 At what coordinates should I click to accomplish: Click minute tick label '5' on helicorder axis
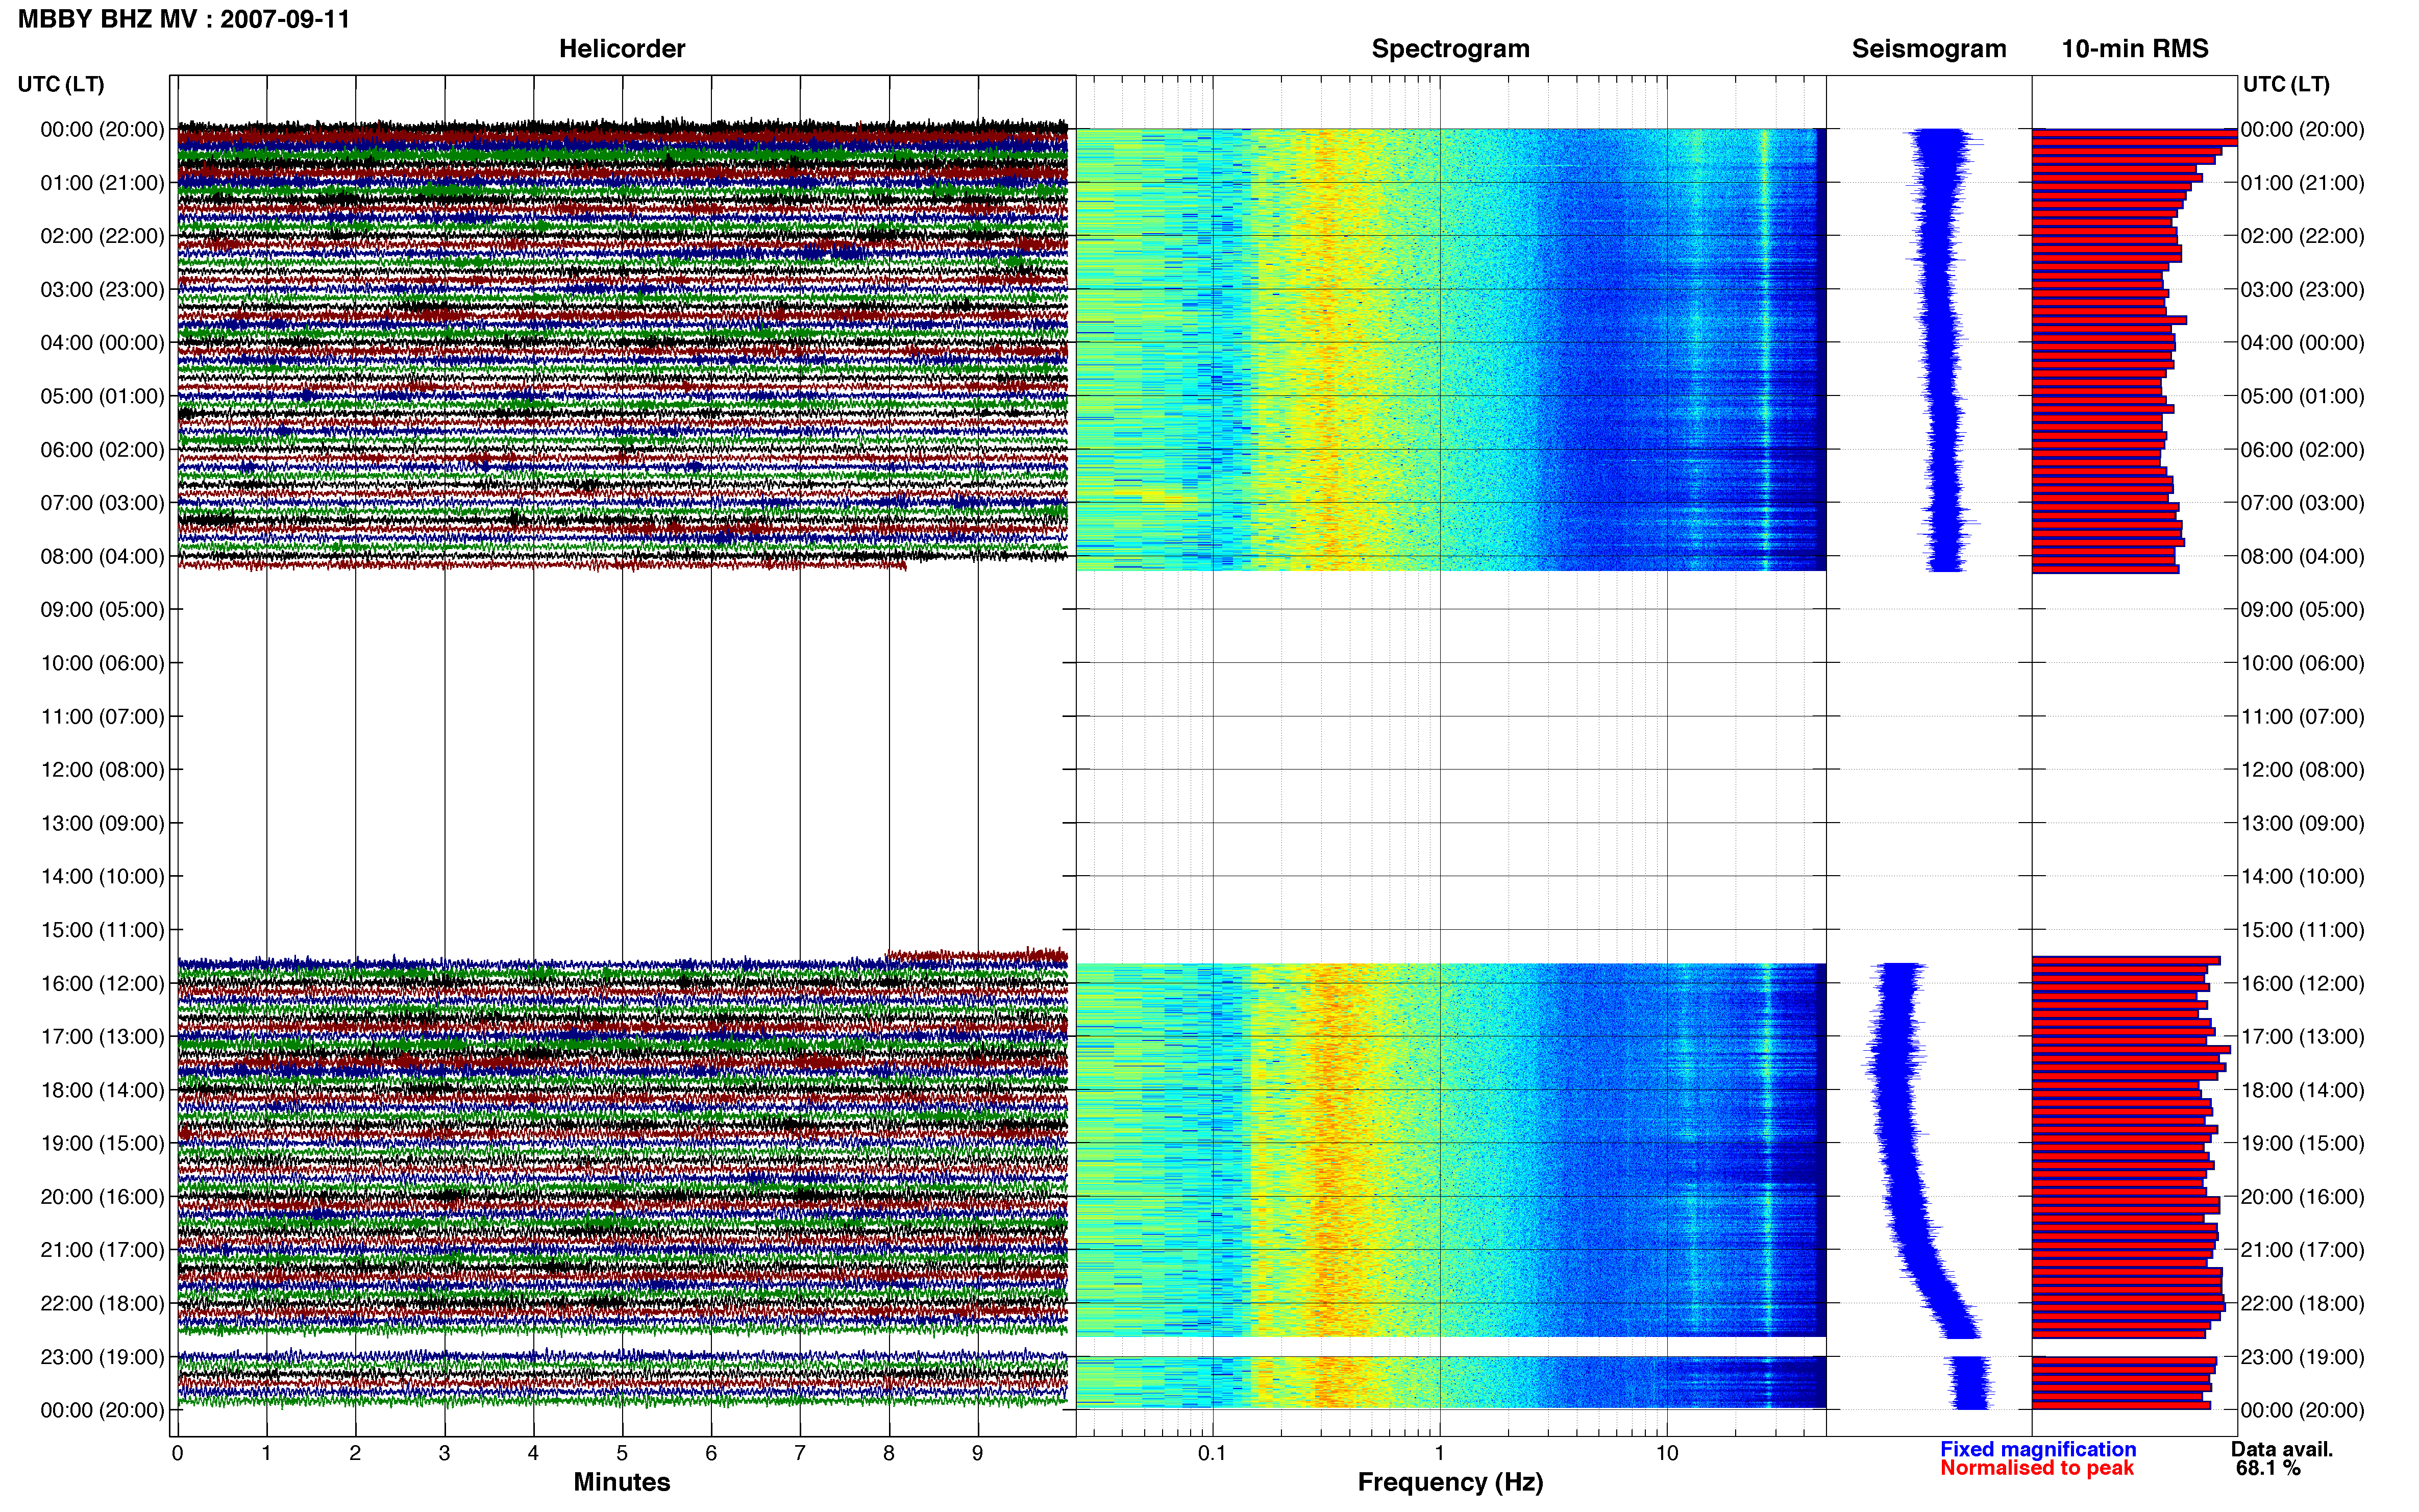[622, 1454]
